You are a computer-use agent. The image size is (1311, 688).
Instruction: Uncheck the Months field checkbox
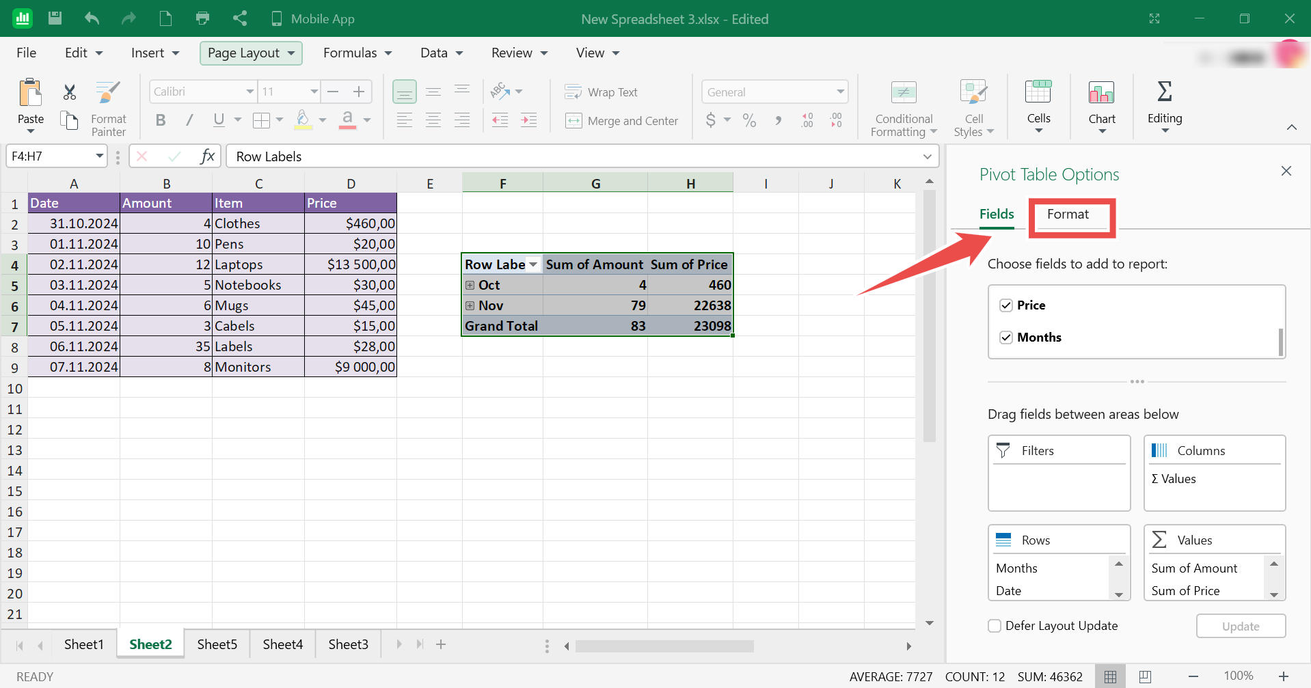1006,338
